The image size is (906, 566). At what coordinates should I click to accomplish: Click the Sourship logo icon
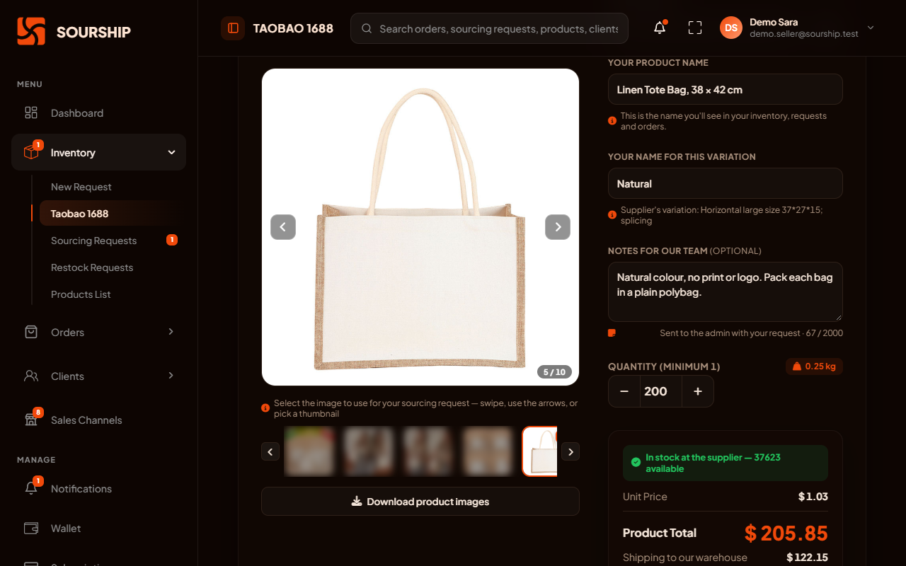(31, 31)
